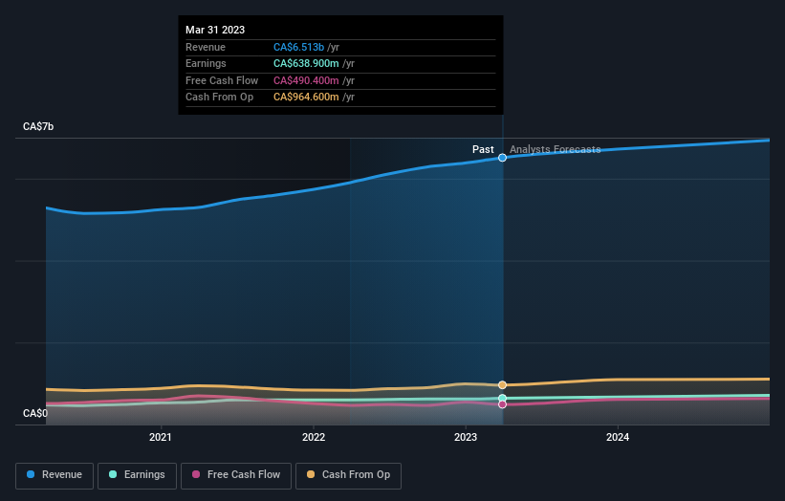Click the blue Revenue data point marker
Viewport: 785px width, 501px height.
click(502, 158)
